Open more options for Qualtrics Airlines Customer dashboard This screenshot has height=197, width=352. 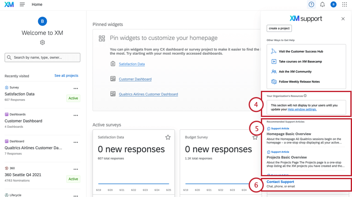[x=76, y=142]
